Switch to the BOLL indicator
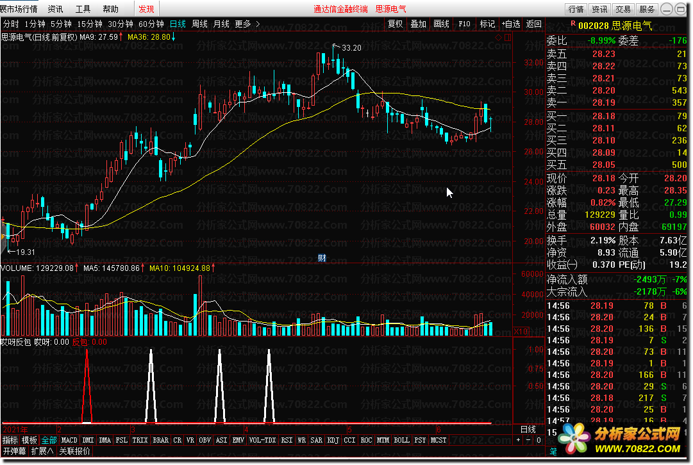This screenshot has width=693, height=465. (x=401, y=440)
